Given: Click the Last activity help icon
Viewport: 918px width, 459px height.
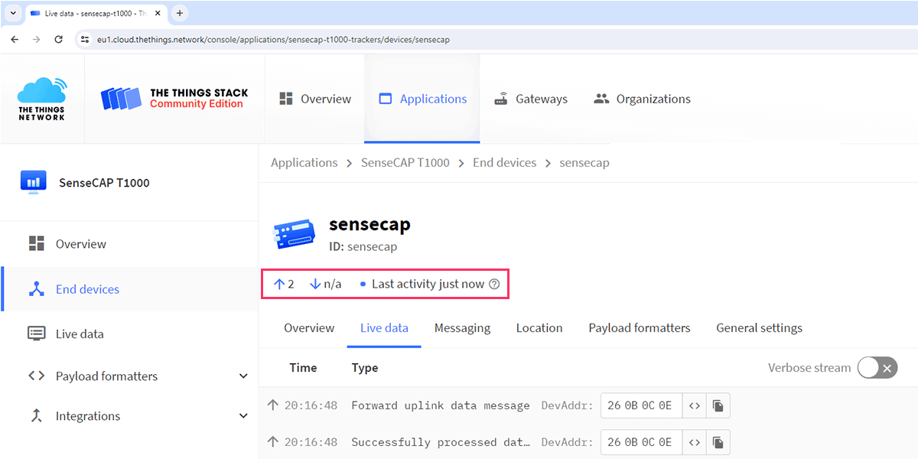Looking at the screenshot, I should (494, 284).
